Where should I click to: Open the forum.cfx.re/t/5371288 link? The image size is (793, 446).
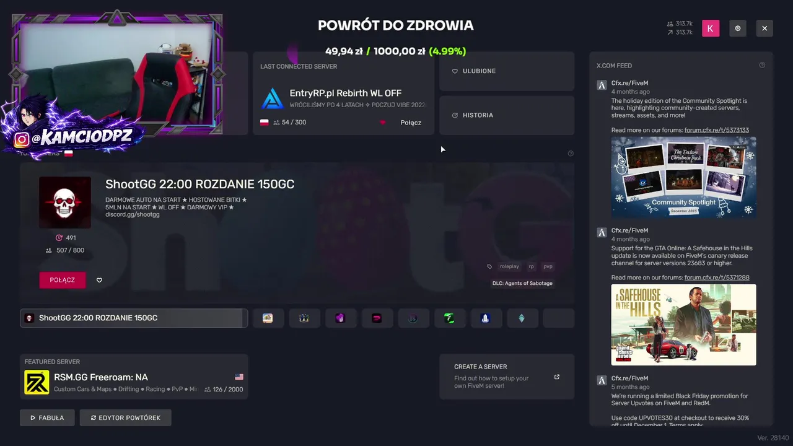coord(717,278)
